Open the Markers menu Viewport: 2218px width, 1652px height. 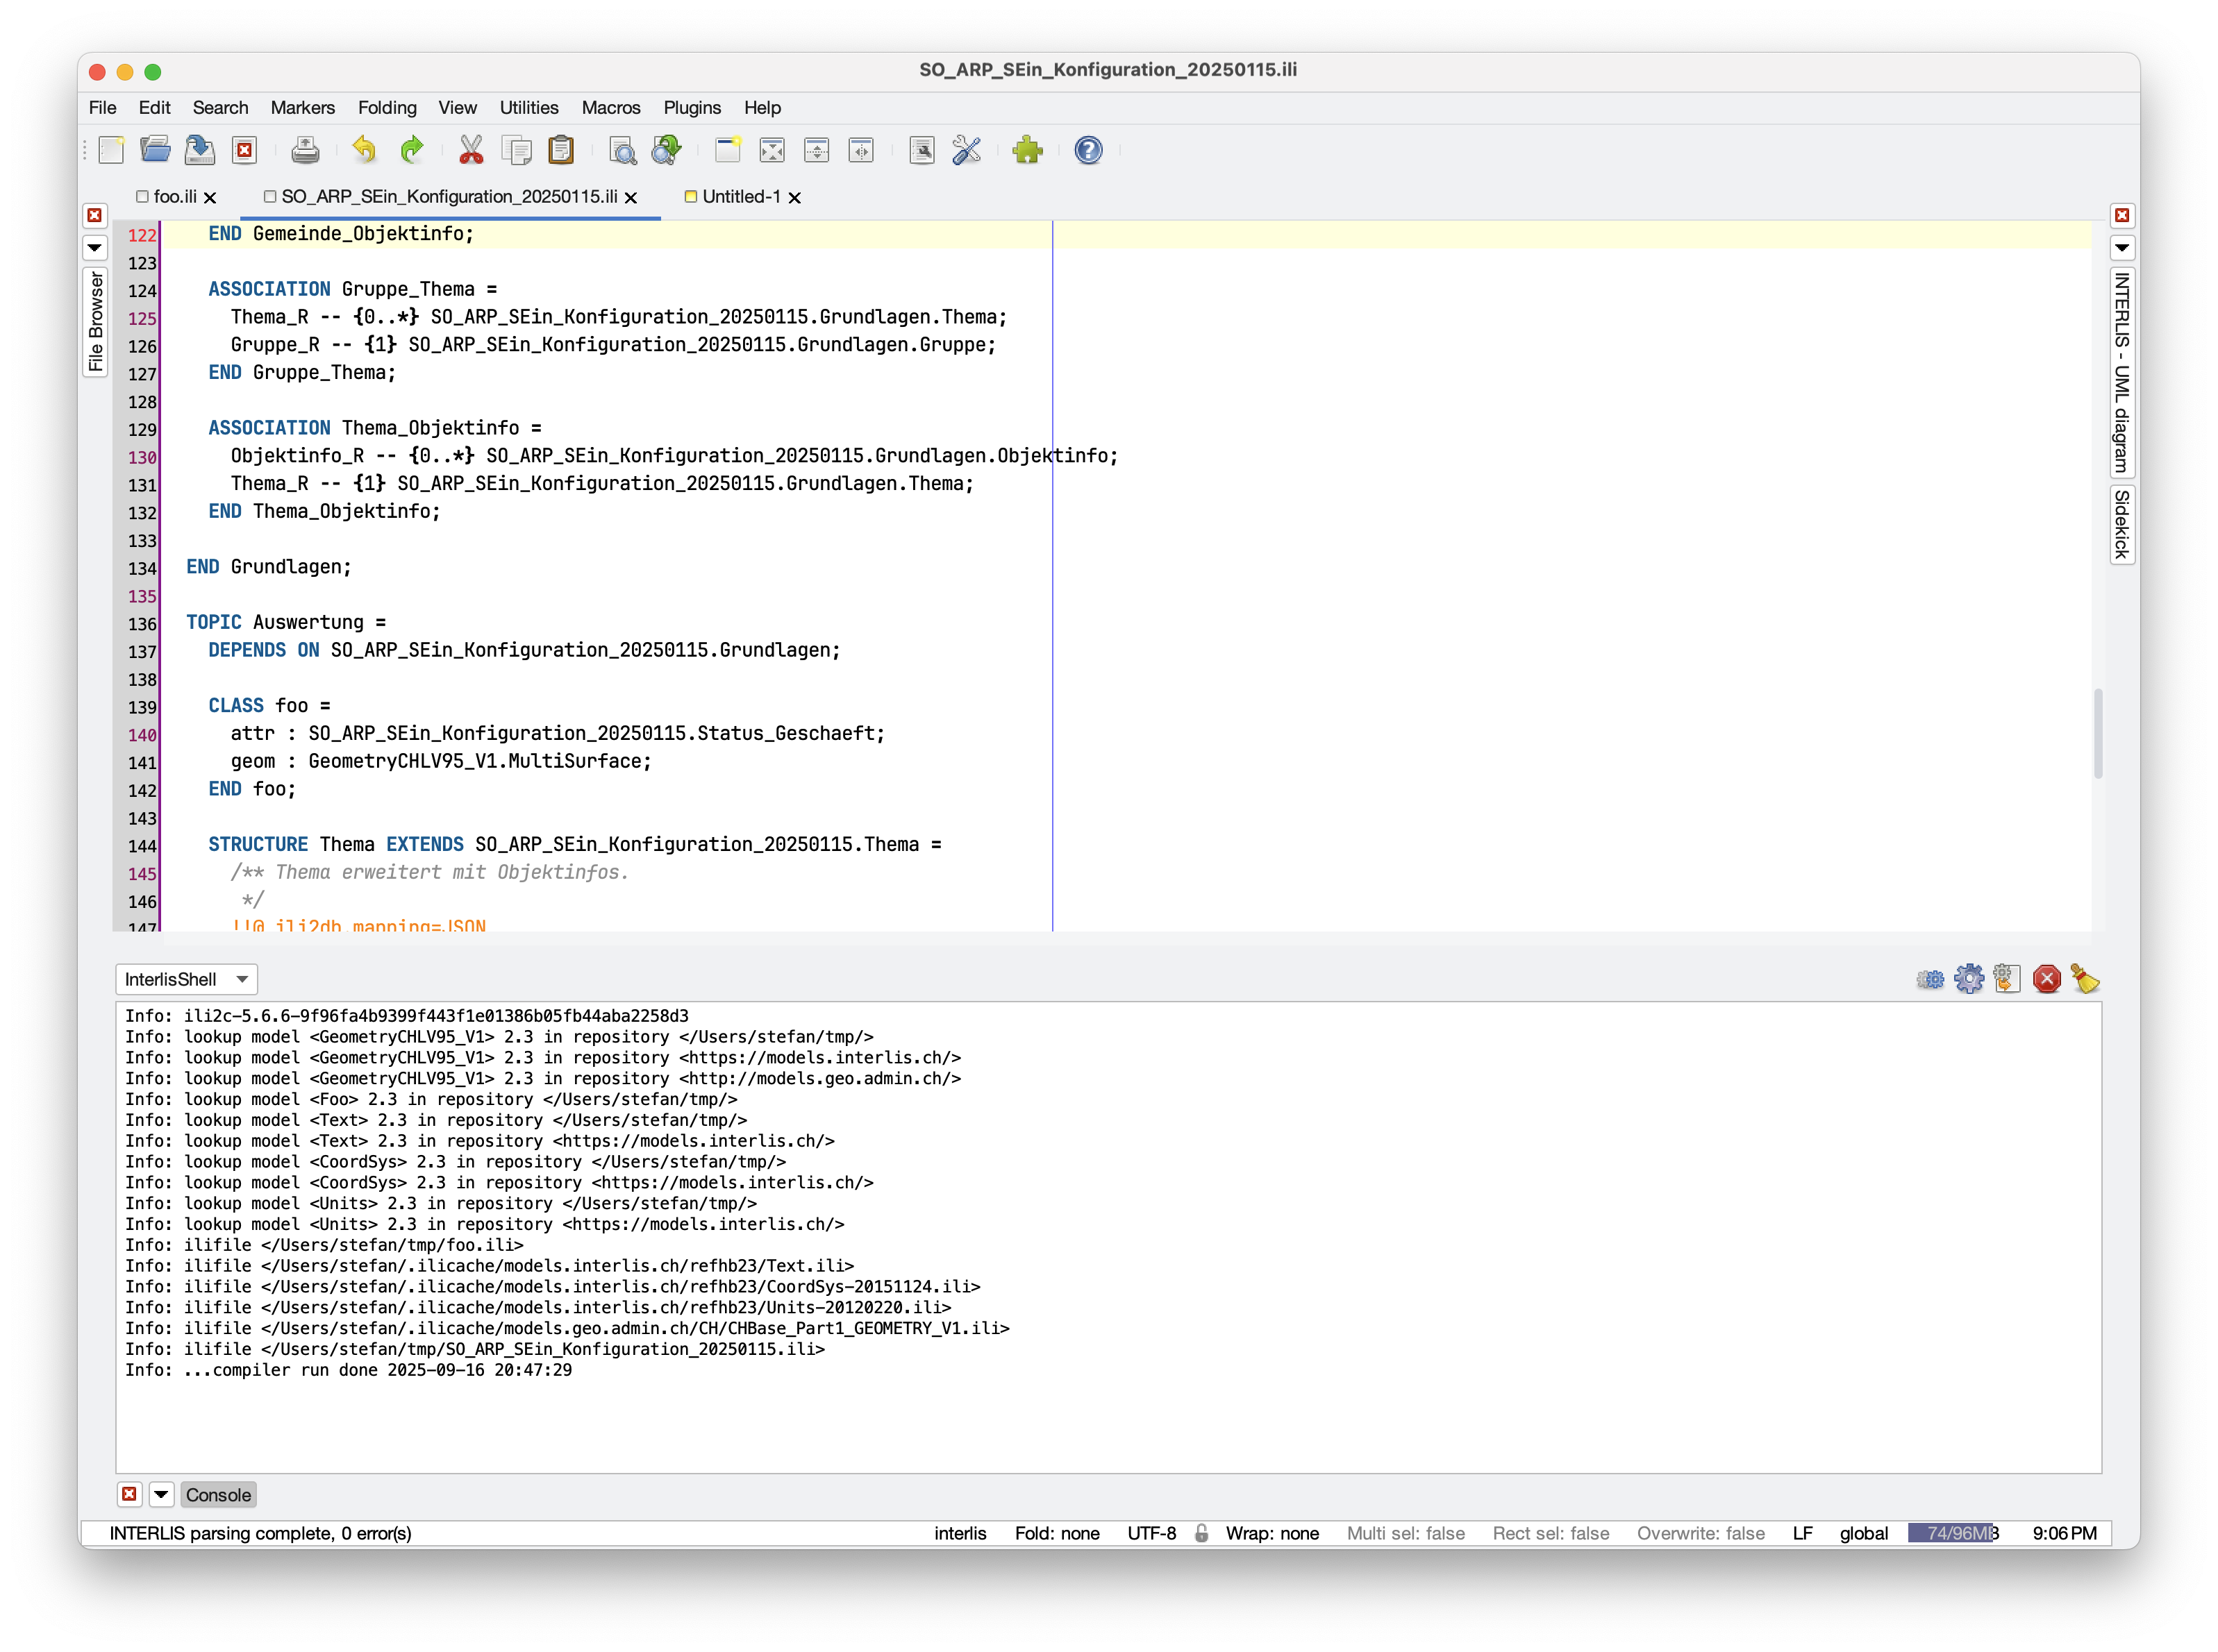click(x=302, y=108)
